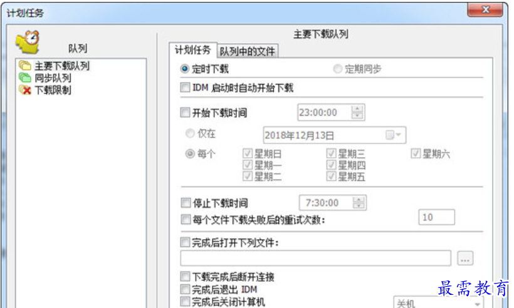The image size is (514, 308).
Task: Select the 每个 radio button
Action: (x=190, y=153)
